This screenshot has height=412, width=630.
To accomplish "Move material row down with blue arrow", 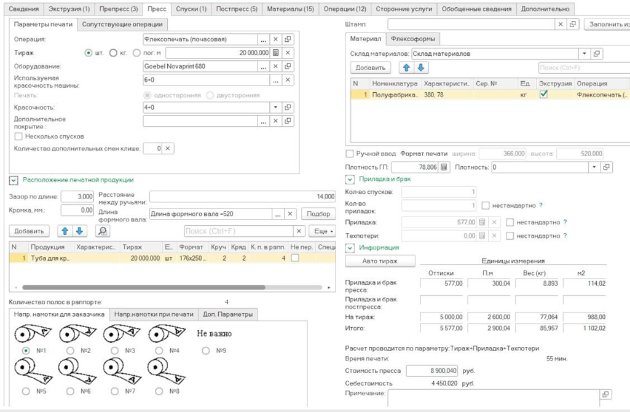I will click(420, 68).
